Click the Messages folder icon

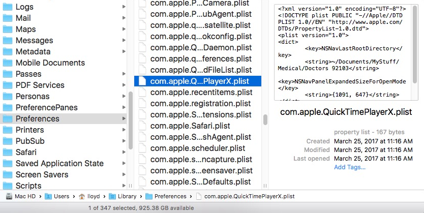pyautogui.click(x=7, y=40)
